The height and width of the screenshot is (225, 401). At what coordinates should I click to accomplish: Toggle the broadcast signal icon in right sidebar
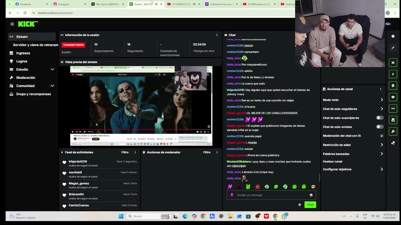pyautogui.click(x=393, y=108)
